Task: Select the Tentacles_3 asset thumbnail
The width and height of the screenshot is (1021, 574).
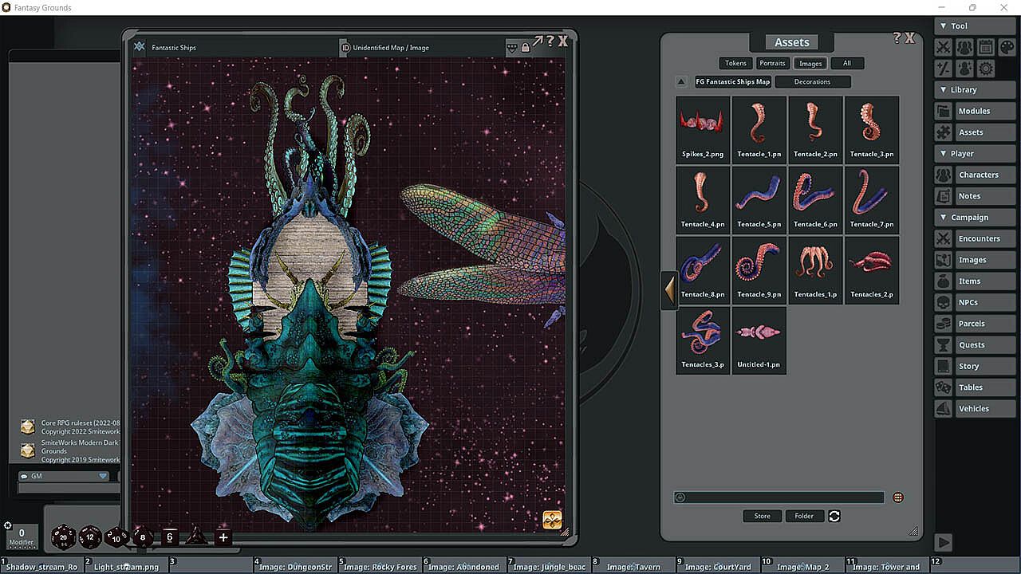Action: point(703,340)
